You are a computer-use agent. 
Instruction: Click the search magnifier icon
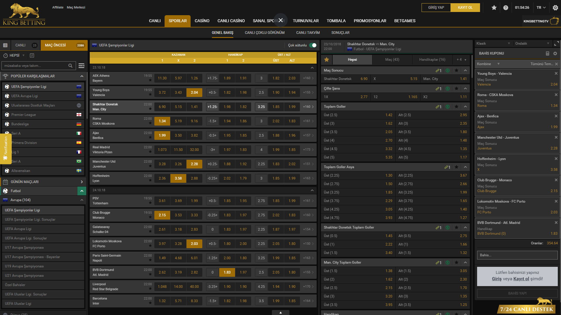coord(70,66)
